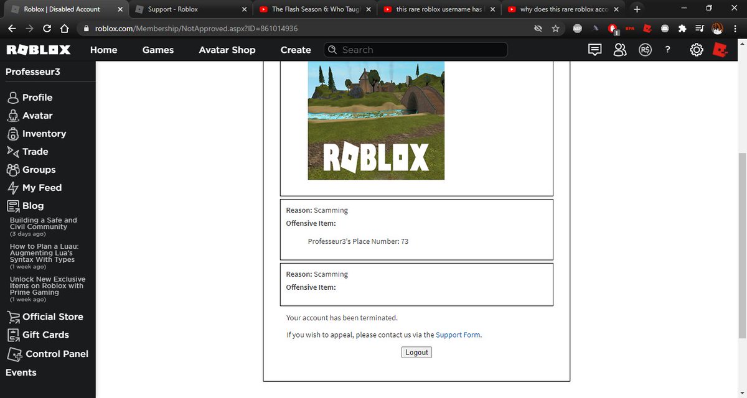
Task: Switch to Support - Roblox tab
Action: click(x=190, y=9)
